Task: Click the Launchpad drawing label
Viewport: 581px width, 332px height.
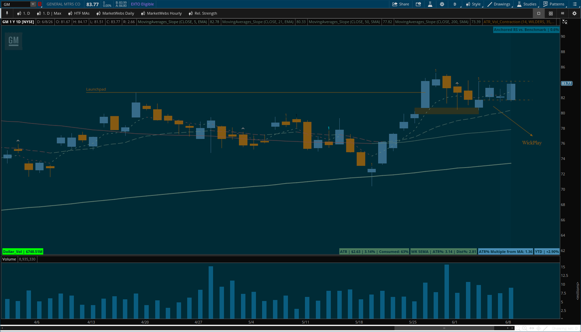Action: pos(95,89)
